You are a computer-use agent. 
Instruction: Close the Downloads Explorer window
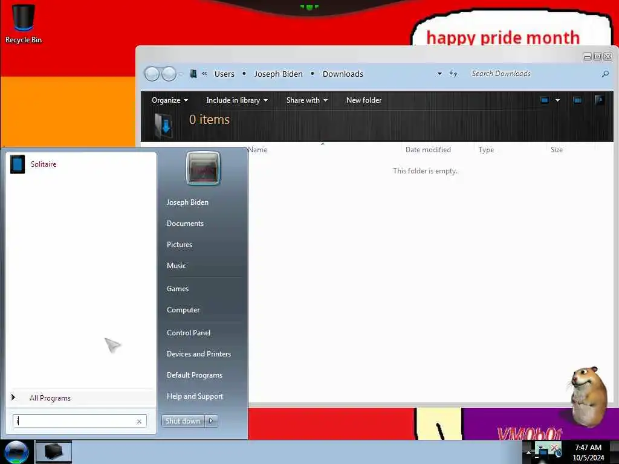coord(608,56)
